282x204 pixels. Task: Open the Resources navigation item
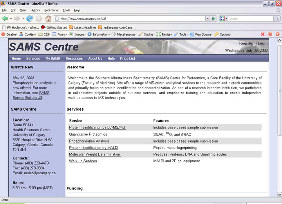[x=74, y=59]
